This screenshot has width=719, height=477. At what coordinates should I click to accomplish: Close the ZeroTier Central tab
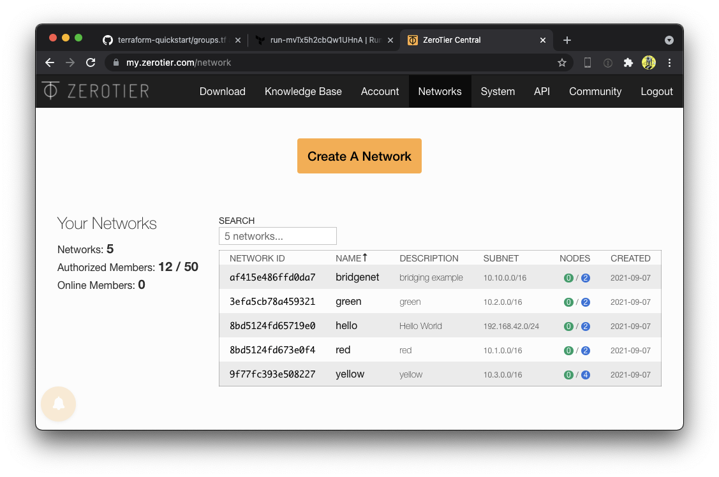tap(543, 40)
